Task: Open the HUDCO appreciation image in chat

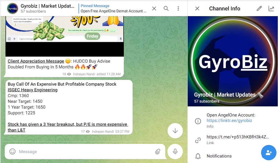Action: (65, 36)
